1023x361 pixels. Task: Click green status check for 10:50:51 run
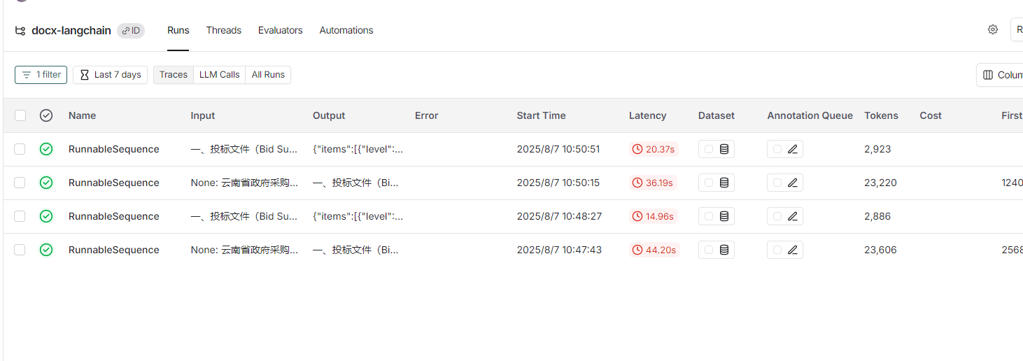(46, 149)
